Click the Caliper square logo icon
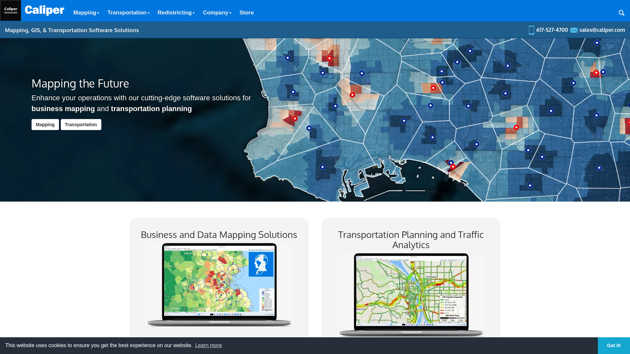Image resolution: width=630 pixels, height=354 pixels. (x=10, y=10)
